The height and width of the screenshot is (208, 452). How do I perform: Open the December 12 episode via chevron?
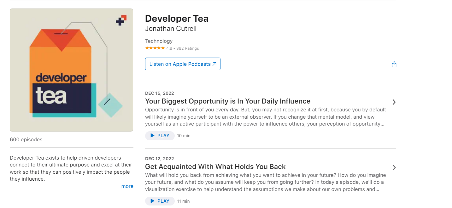(394, 167)
